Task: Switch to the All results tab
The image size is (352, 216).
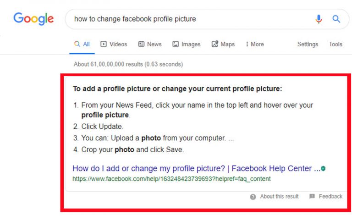Action: pyautogui.click(x=82, y=44)
